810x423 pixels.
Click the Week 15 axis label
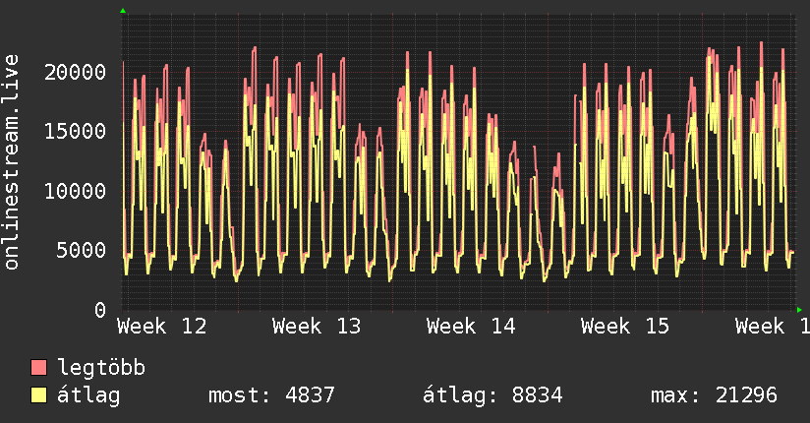[x=625, y=327]
